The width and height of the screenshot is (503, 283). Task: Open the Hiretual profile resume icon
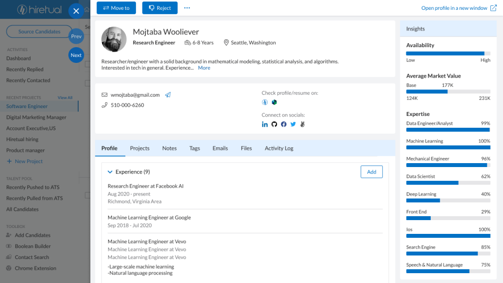point(265,102)
